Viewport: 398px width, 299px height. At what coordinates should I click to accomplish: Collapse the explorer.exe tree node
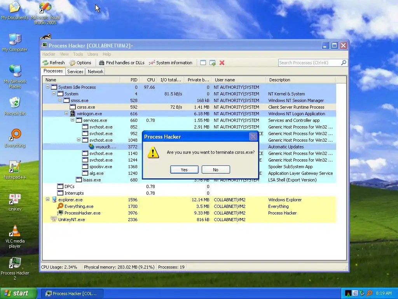tap(47, 199)
